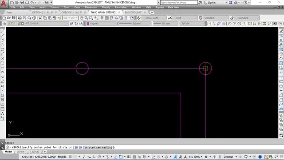Viewport: 284px width, 160px height.
Task: Choose the 3P option in command line
Action: click(76, 148)
